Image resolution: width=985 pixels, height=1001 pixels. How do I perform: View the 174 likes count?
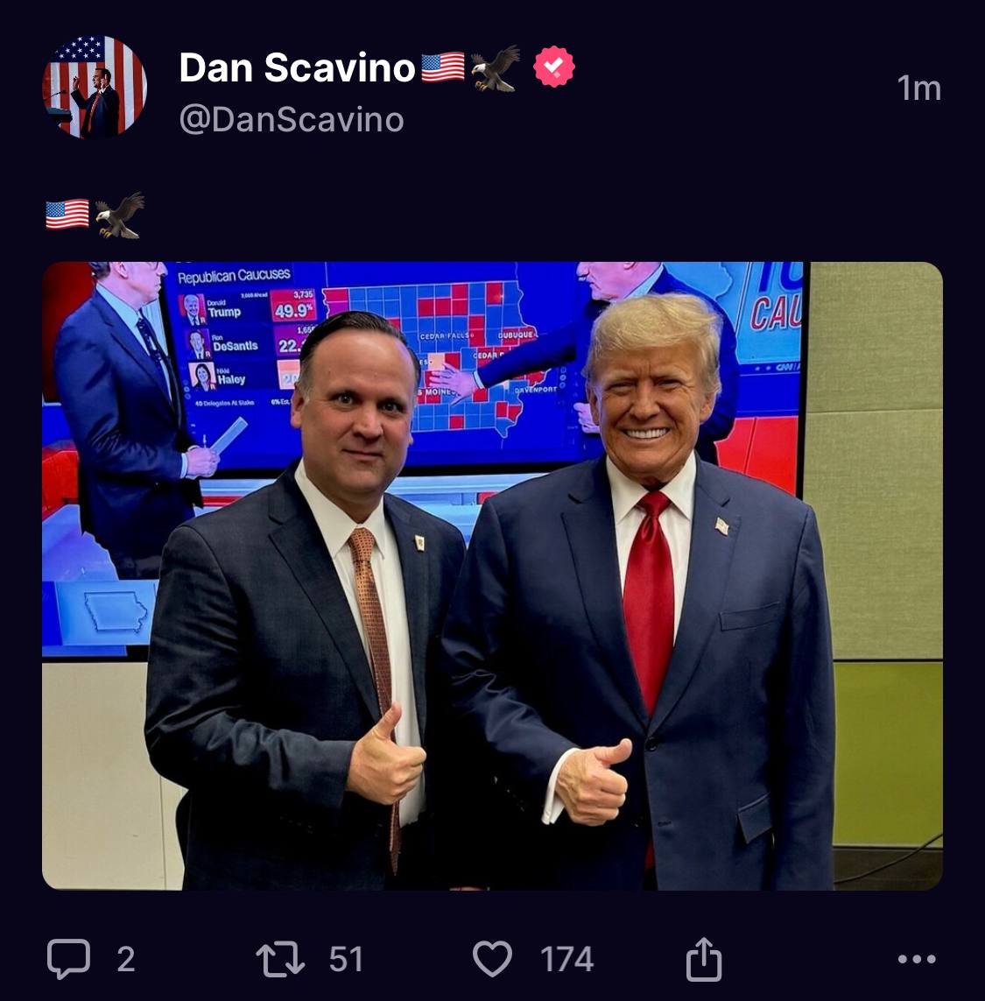(566, 960)
